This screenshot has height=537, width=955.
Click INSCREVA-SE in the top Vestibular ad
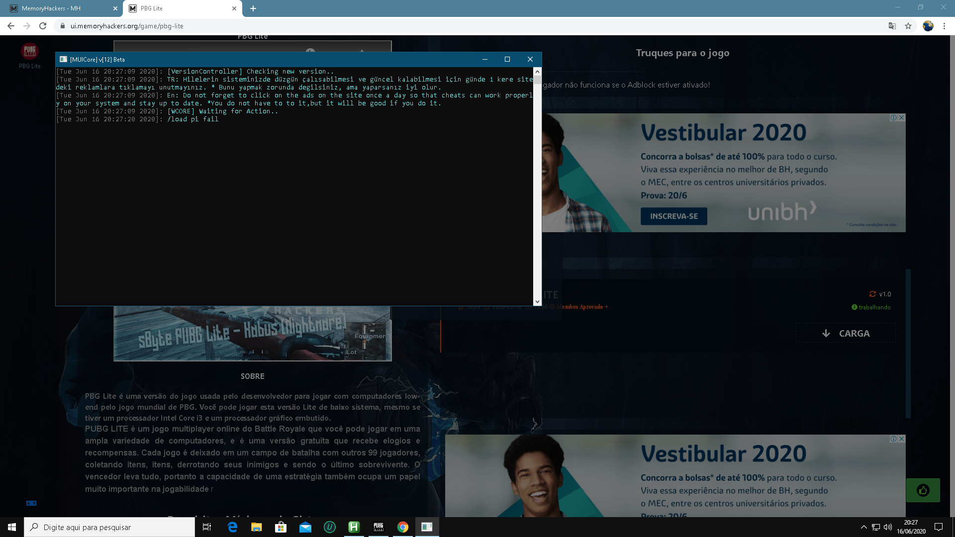[674, 216]
